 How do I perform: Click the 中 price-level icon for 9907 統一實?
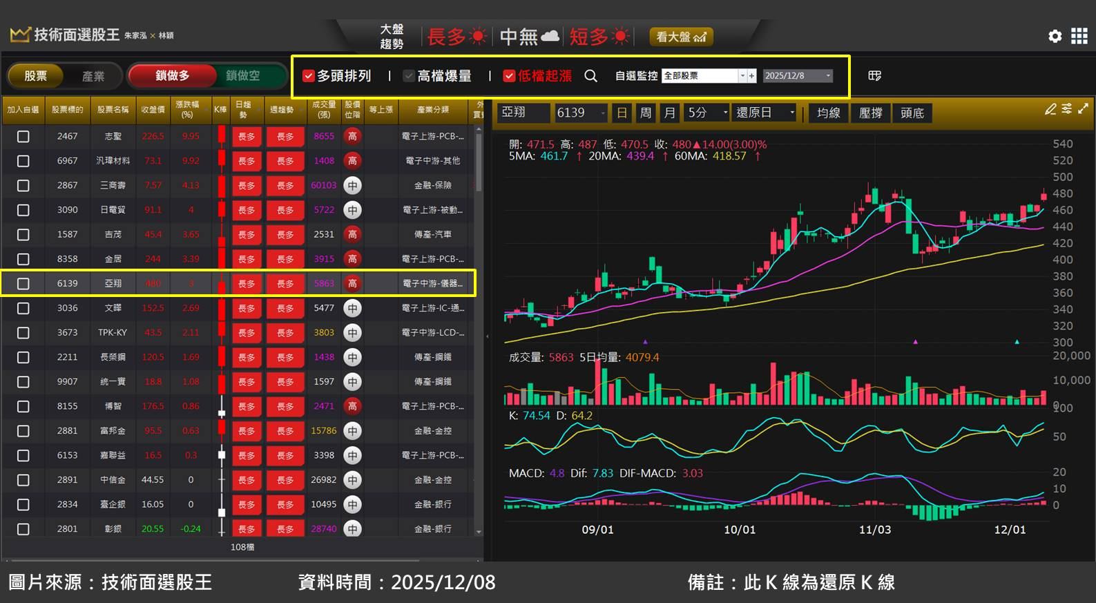[352, 381]
